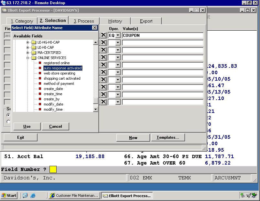Click the "51. Acct Bal" label in background window
This screenshot has height=201, width=260.
click(x=24, y=156)
